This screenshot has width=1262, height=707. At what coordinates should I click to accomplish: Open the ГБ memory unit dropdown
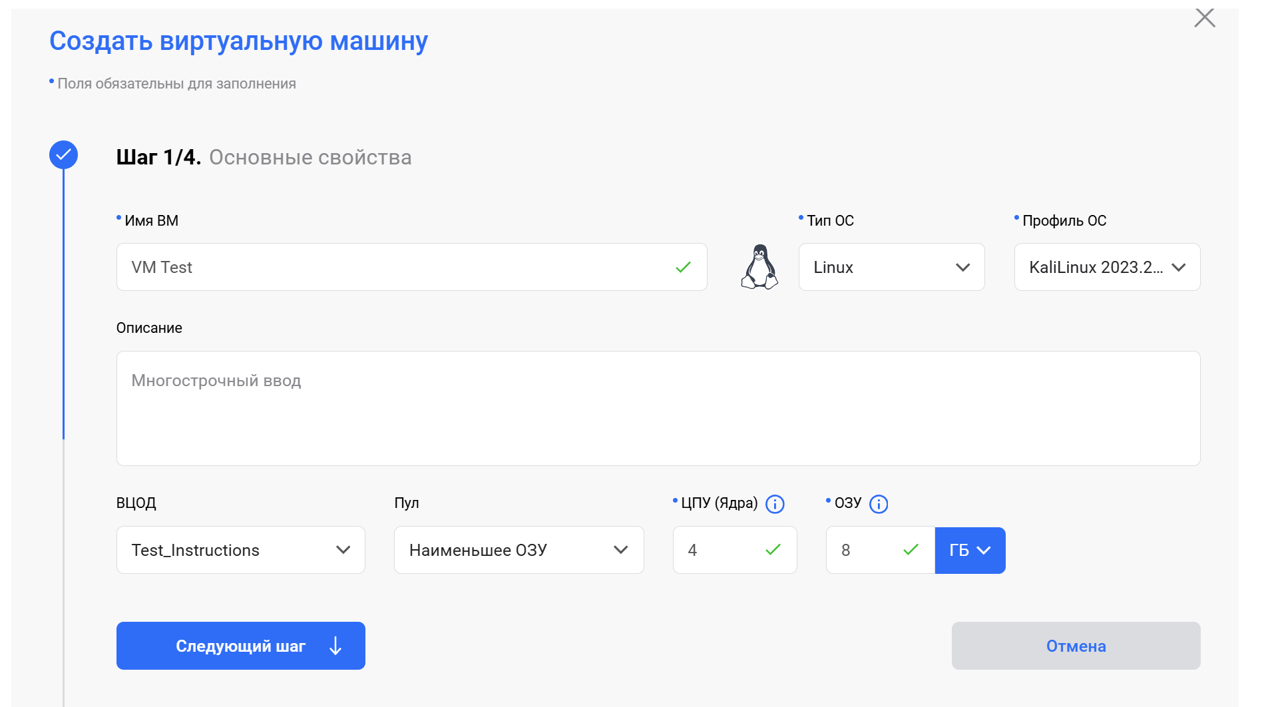point(970,551)
